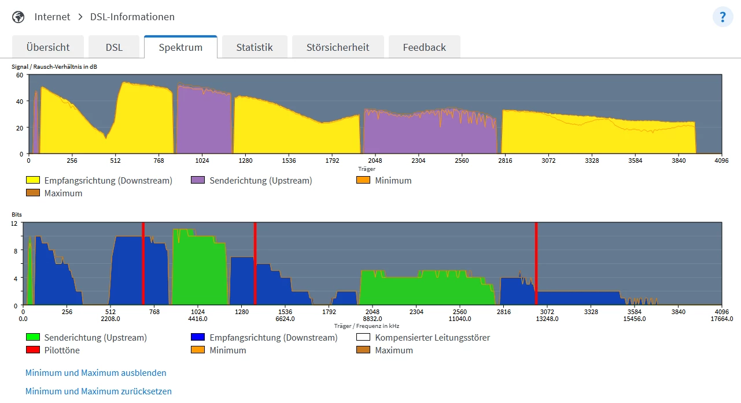Open the Feedback tab

coord(425,47)
